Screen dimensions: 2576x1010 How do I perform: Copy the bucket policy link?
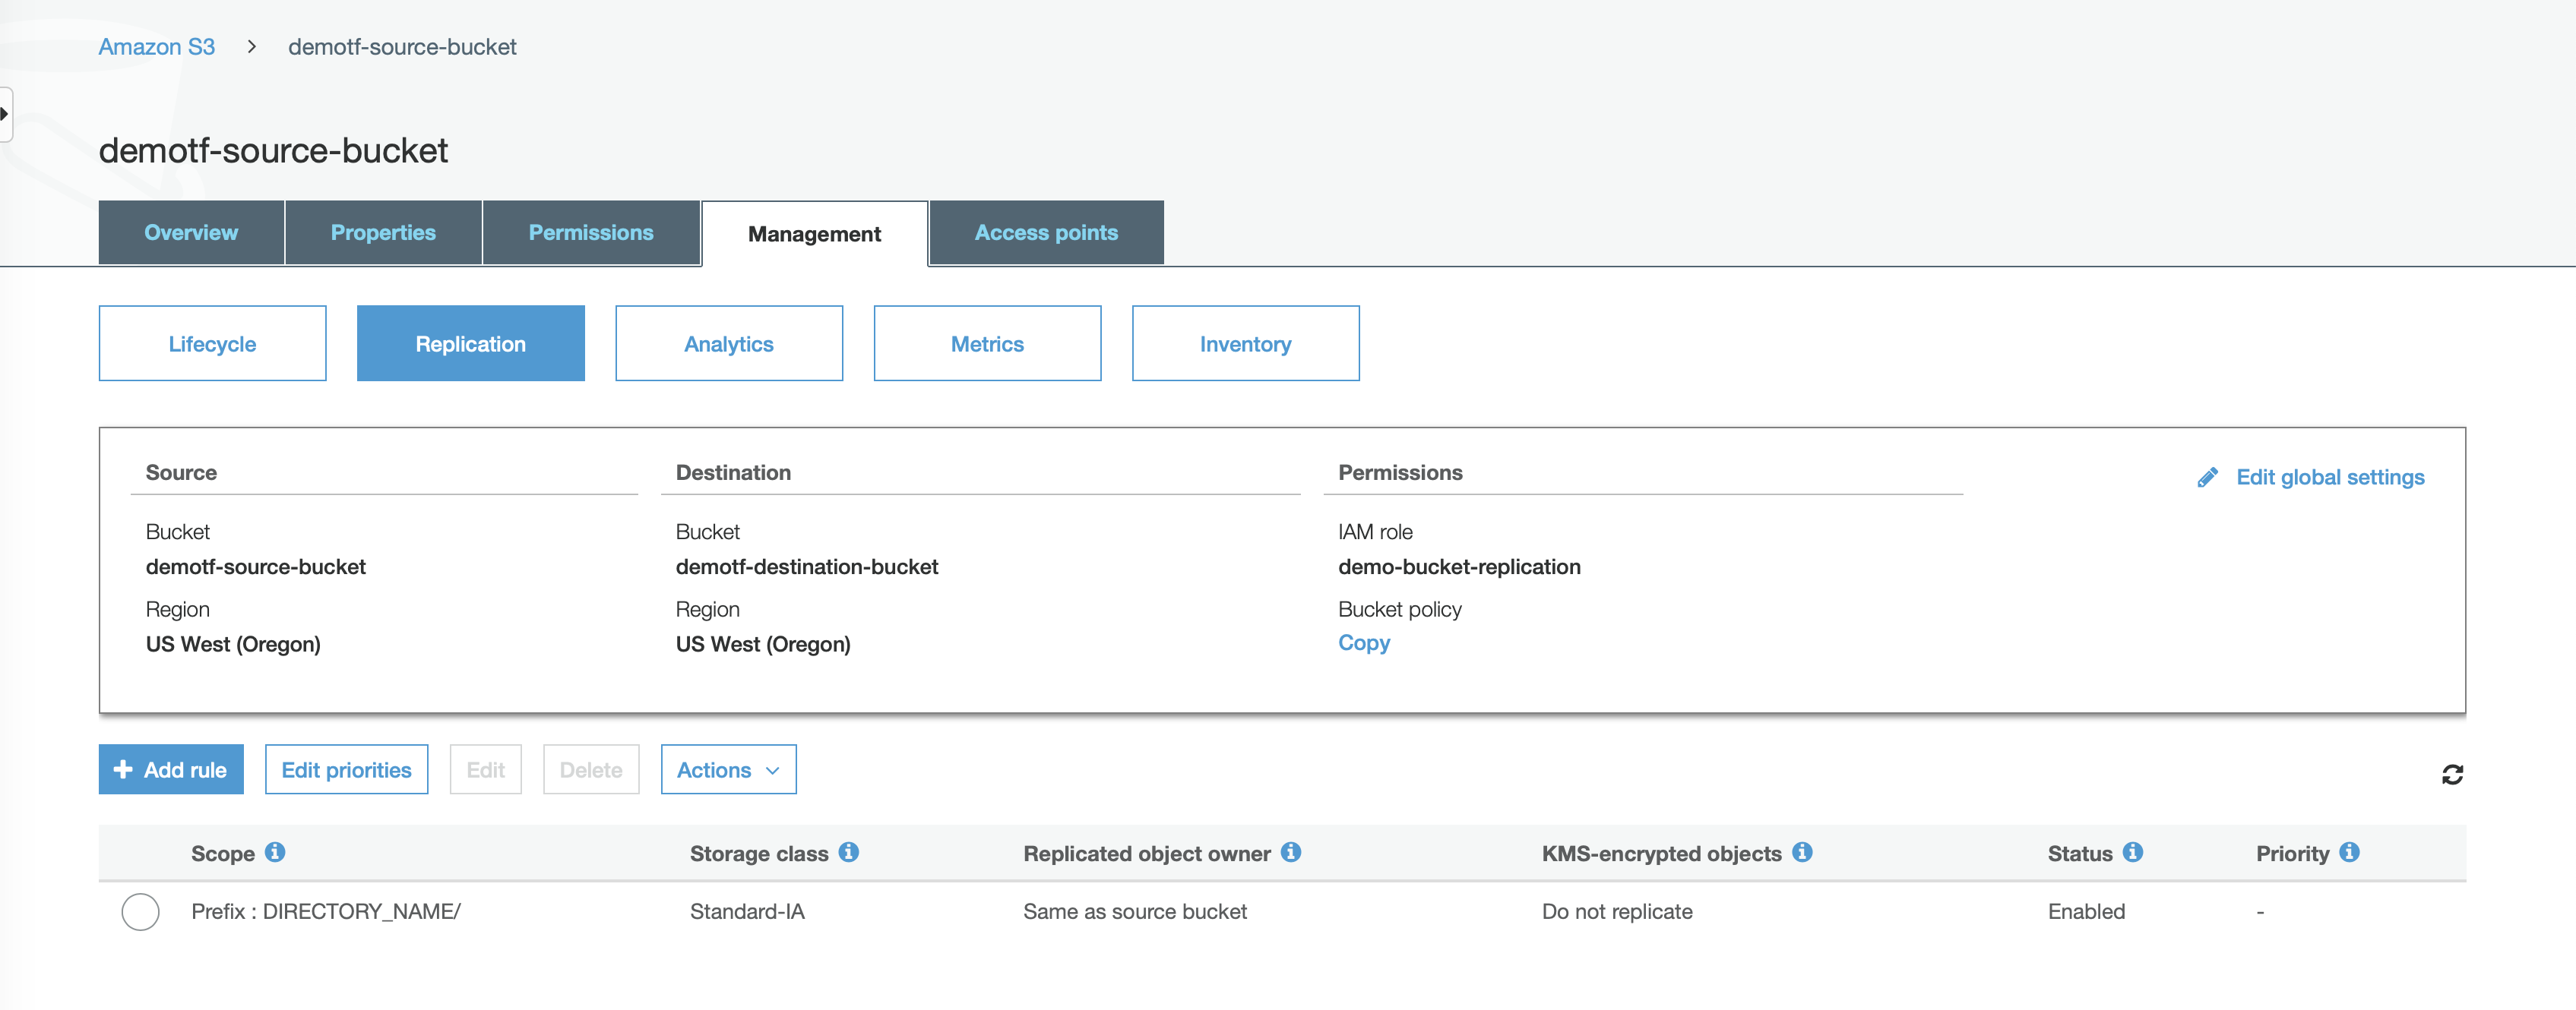(x=1363, y=642)
